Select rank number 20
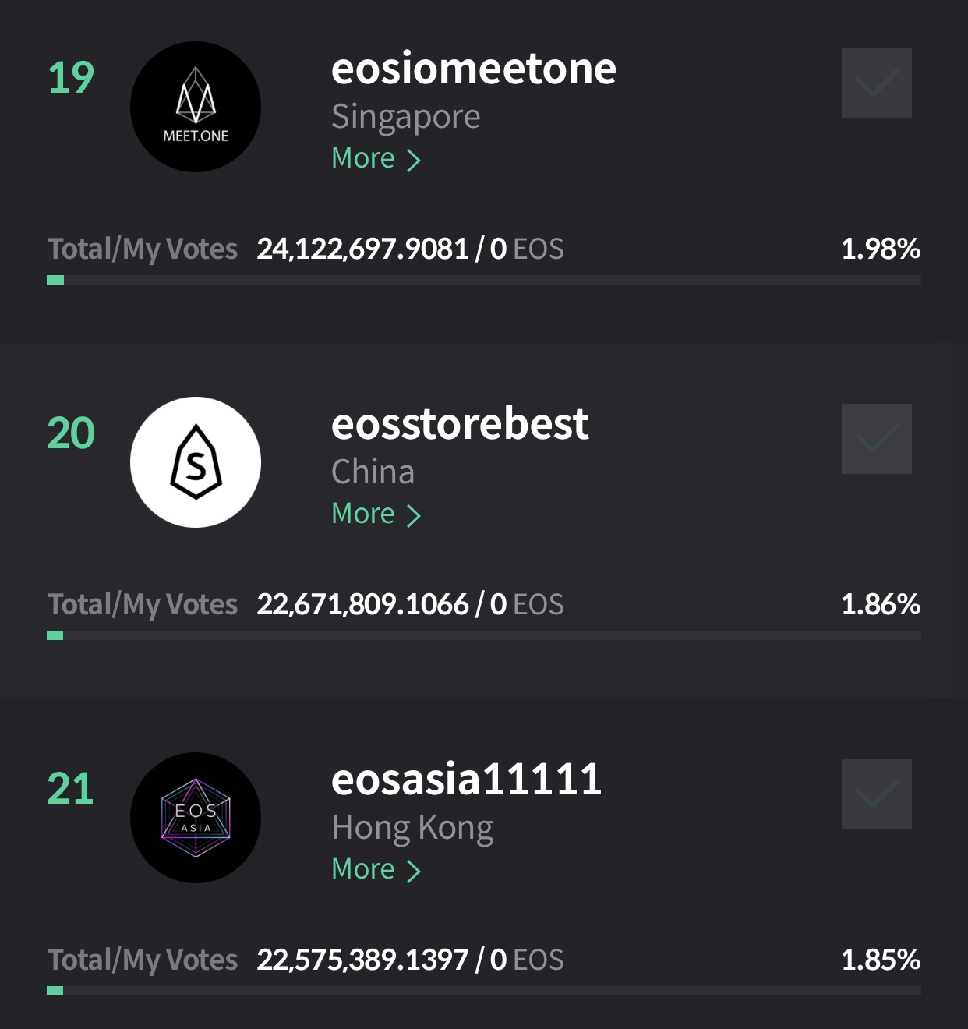This screenshot has width=968, height=1029. click(71, 433)
